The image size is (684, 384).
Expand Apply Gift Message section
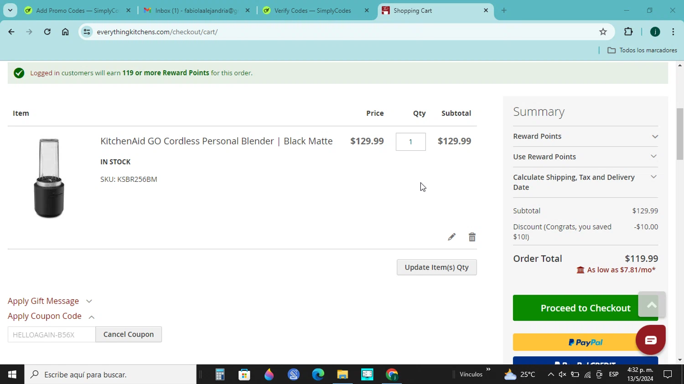50,301
